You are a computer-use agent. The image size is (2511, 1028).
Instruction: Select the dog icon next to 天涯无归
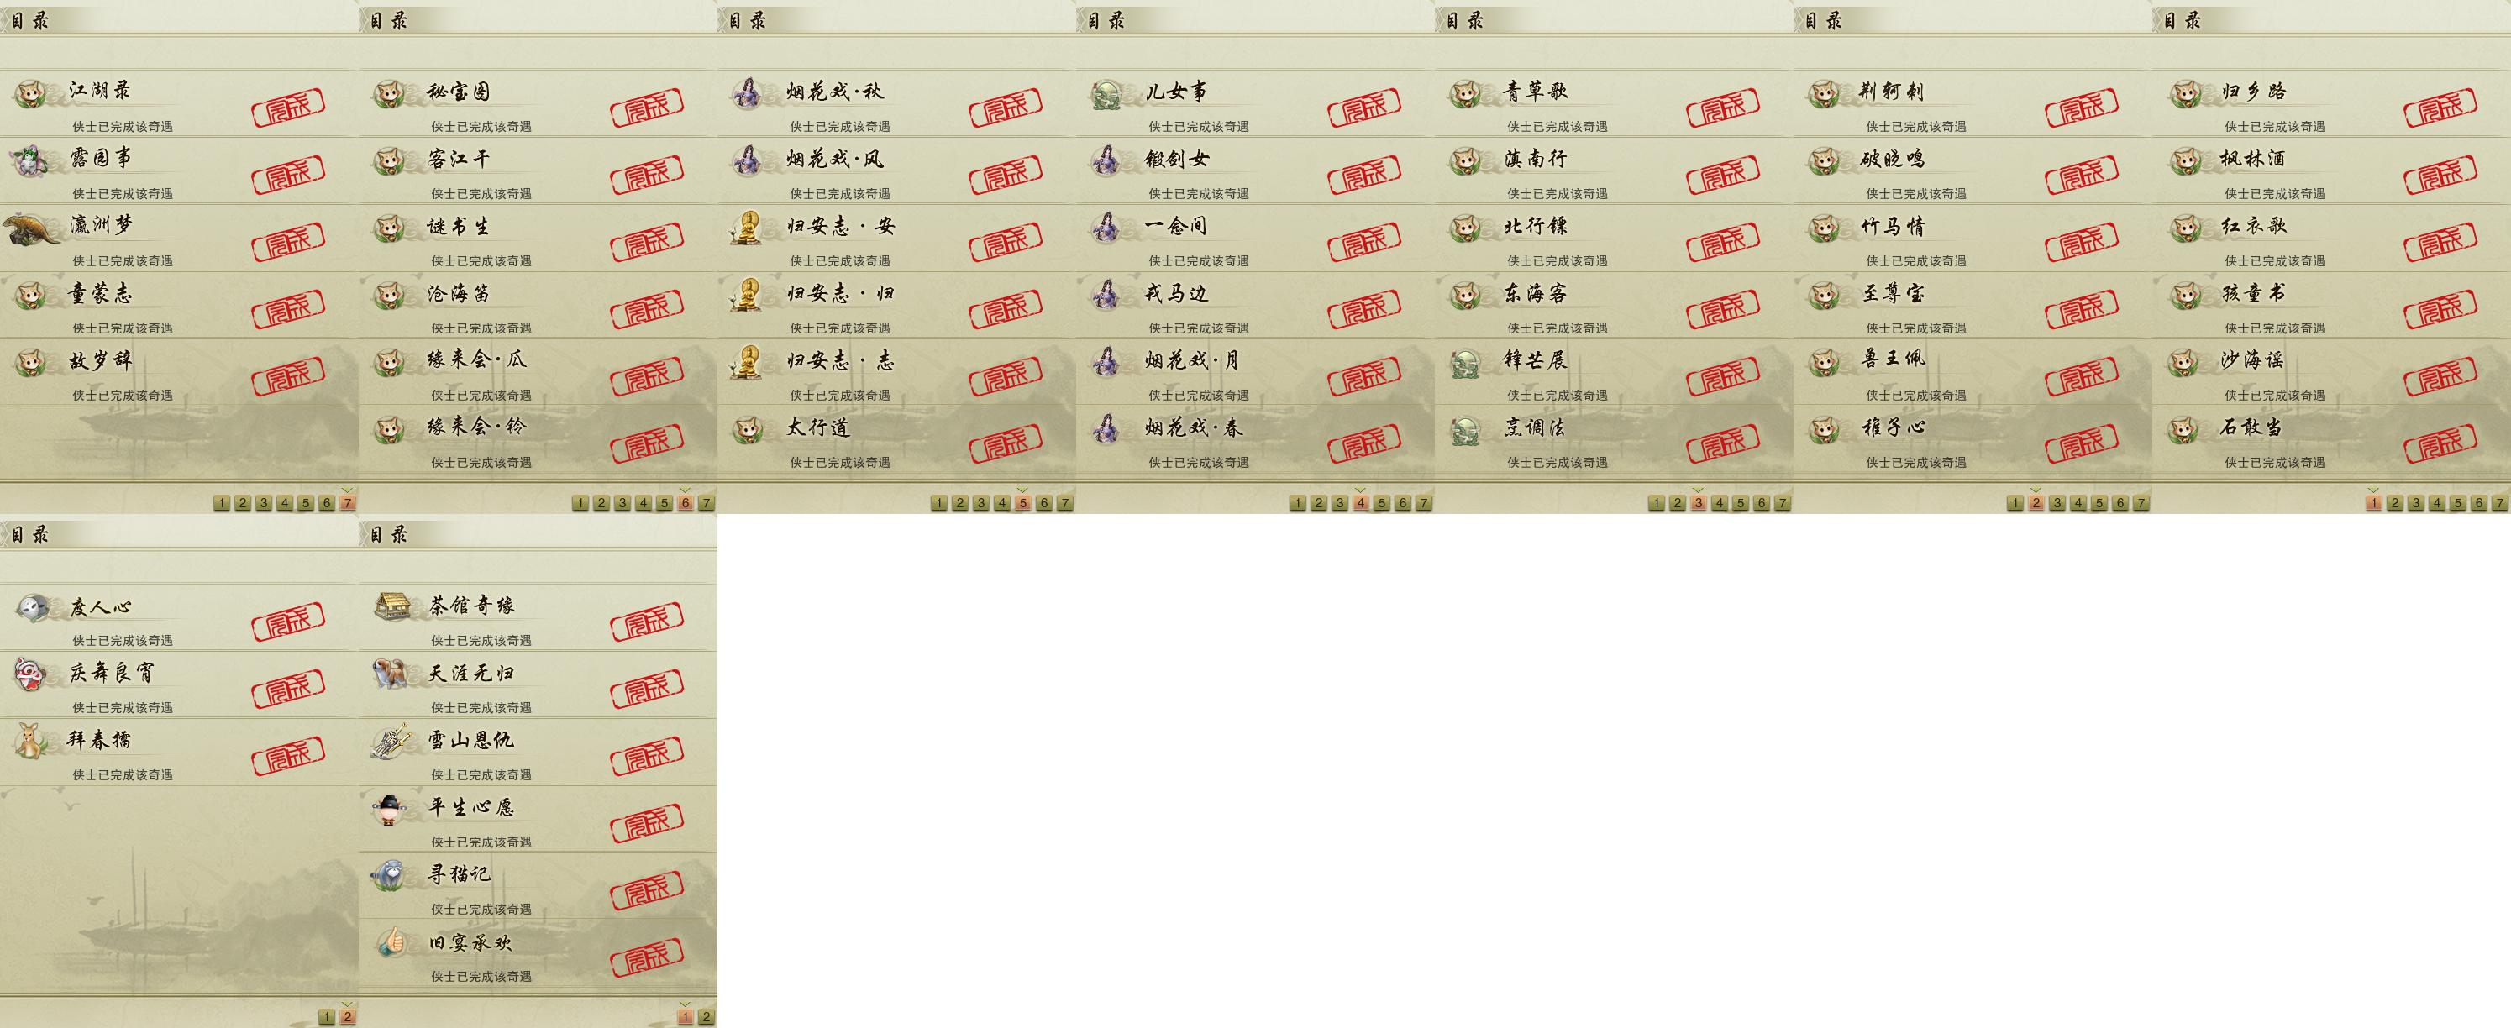391,674
